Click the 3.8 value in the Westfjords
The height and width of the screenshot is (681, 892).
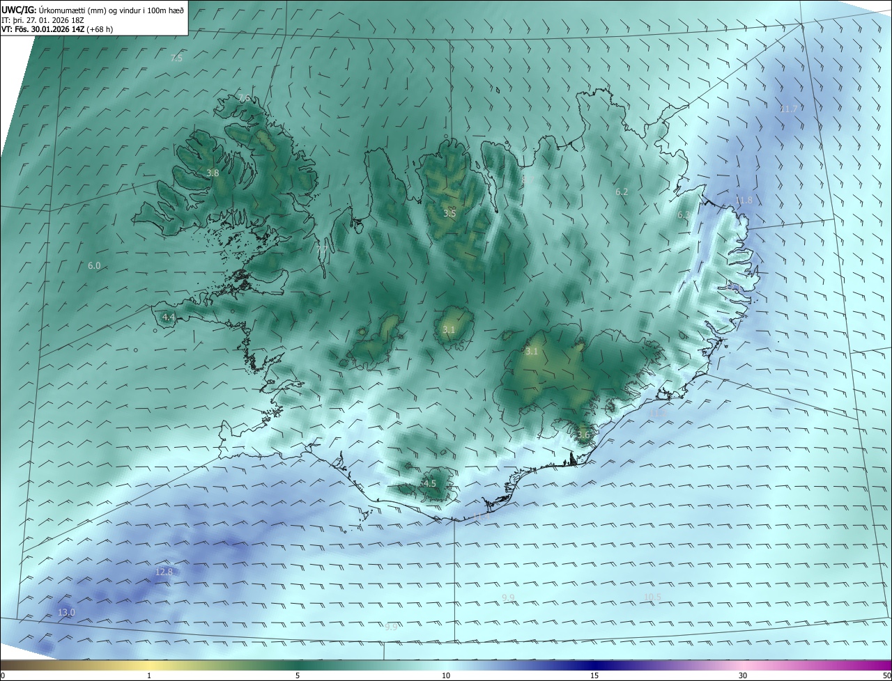click(x=213, y=173)
